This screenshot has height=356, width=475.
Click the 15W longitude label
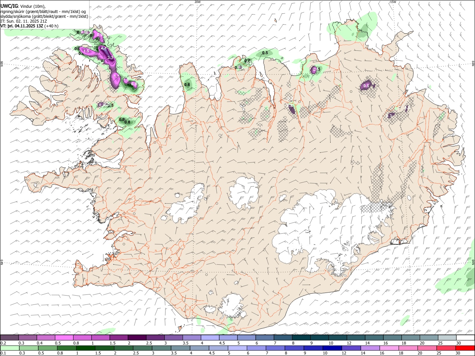pyautogui.click(x=393, y=2)
